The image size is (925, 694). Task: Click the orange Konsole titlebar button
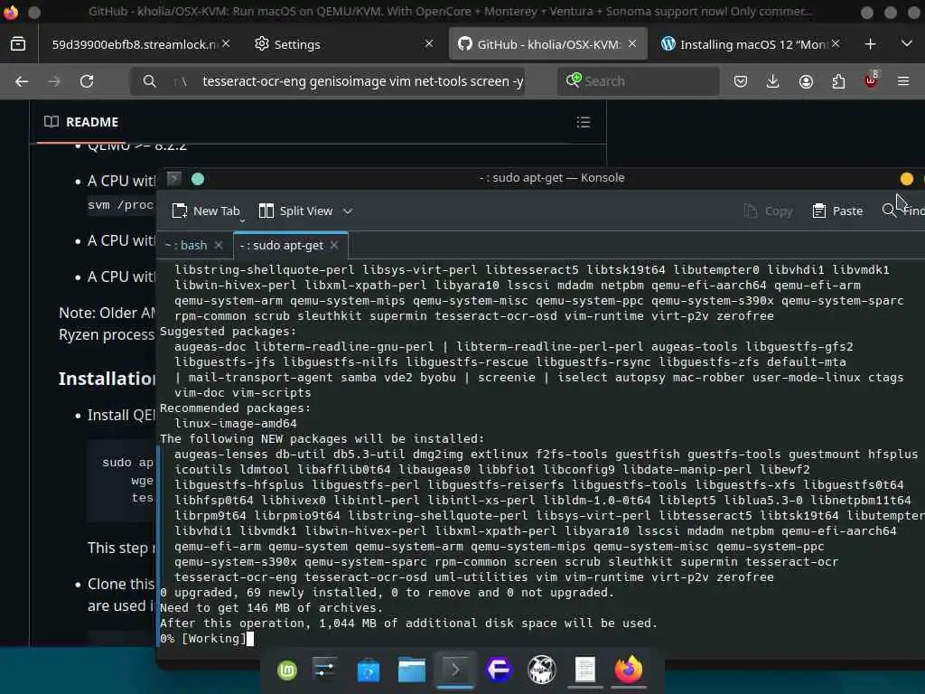coord(907,179)
